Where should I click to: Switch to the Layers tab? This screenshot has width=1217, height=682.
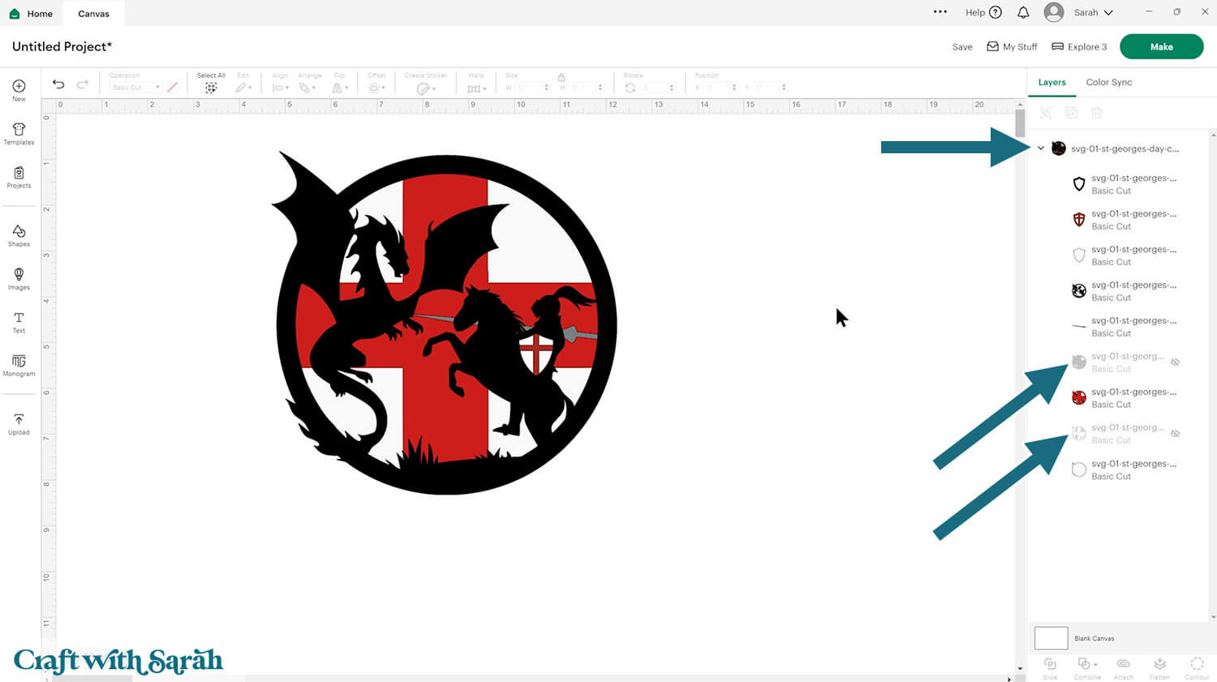point(1051,82)
